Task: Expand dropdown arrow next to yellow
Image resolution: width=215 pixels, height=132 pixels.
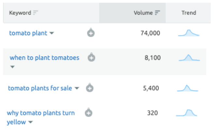Action: (x=30, y=122)
